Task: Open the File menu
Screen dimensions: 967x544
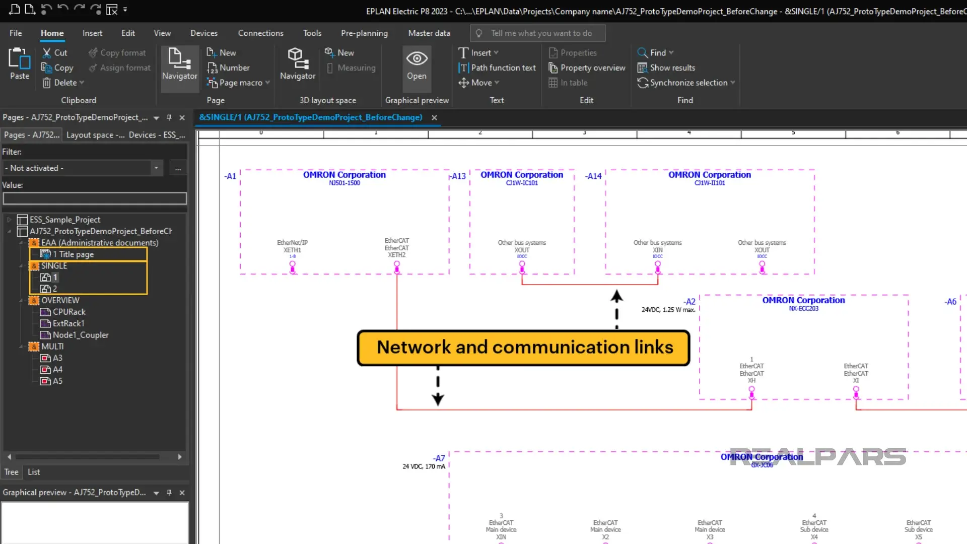Action: pyautogui.click(x=16, y=33)
